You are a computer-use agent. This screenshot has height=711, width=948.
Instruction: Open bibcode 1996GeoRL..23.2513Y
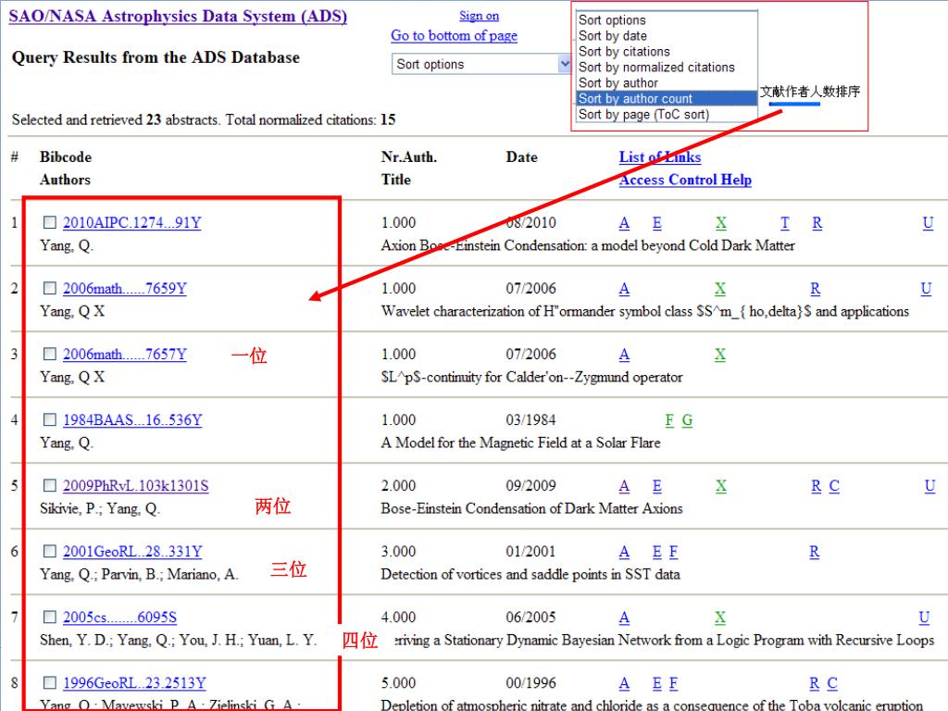(x=134, y=683)
